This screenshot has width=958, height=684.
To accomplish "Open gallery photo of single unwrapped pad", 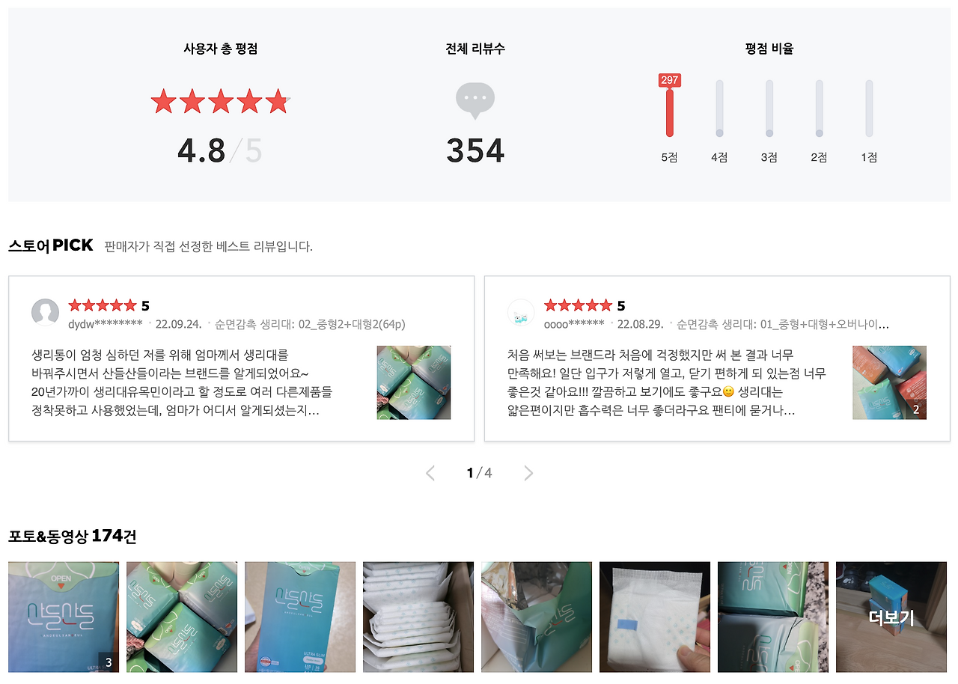I will click(655, 617).
